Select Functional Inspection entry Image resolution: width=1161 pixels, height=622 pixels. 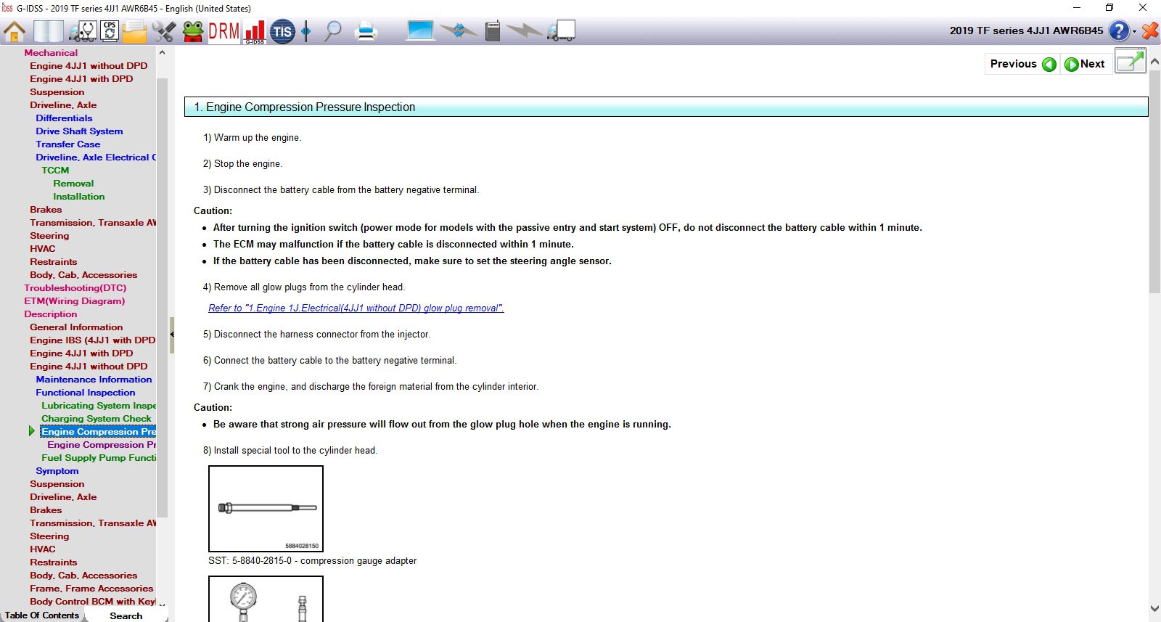[x=85, y=392]
